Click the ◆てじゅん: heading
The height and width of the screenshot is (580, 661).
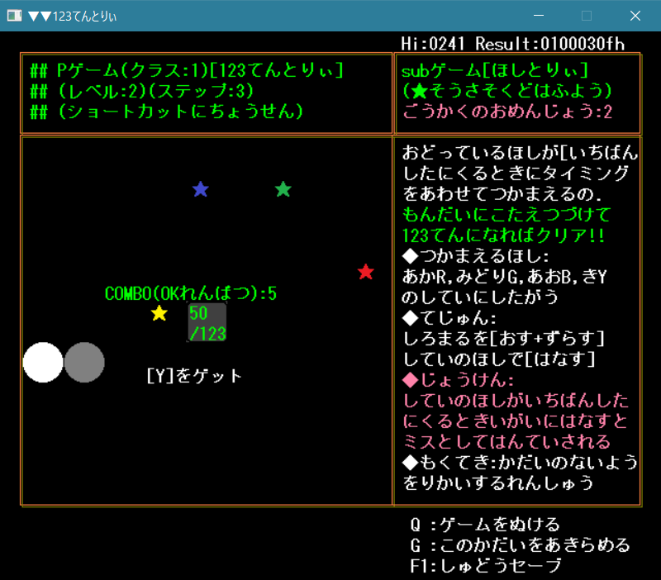(449, 318)
